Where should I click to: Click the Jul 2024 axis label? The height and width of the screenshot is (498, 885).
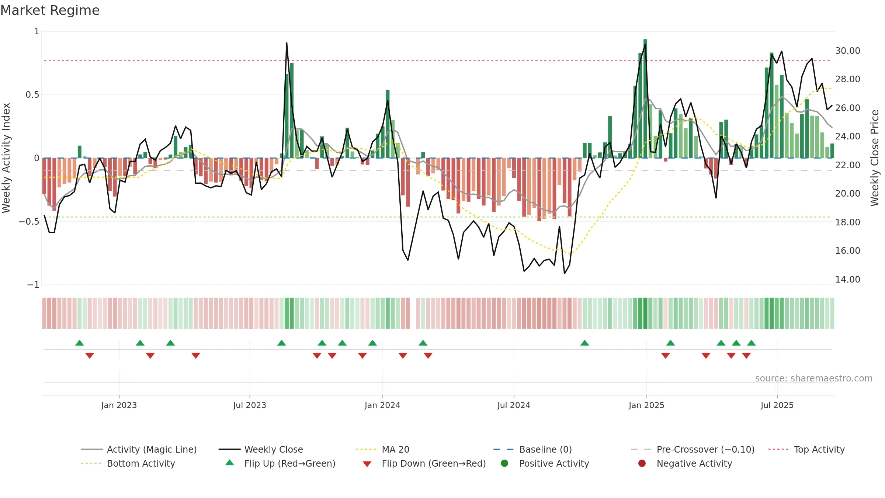click(x=514, y=405)
